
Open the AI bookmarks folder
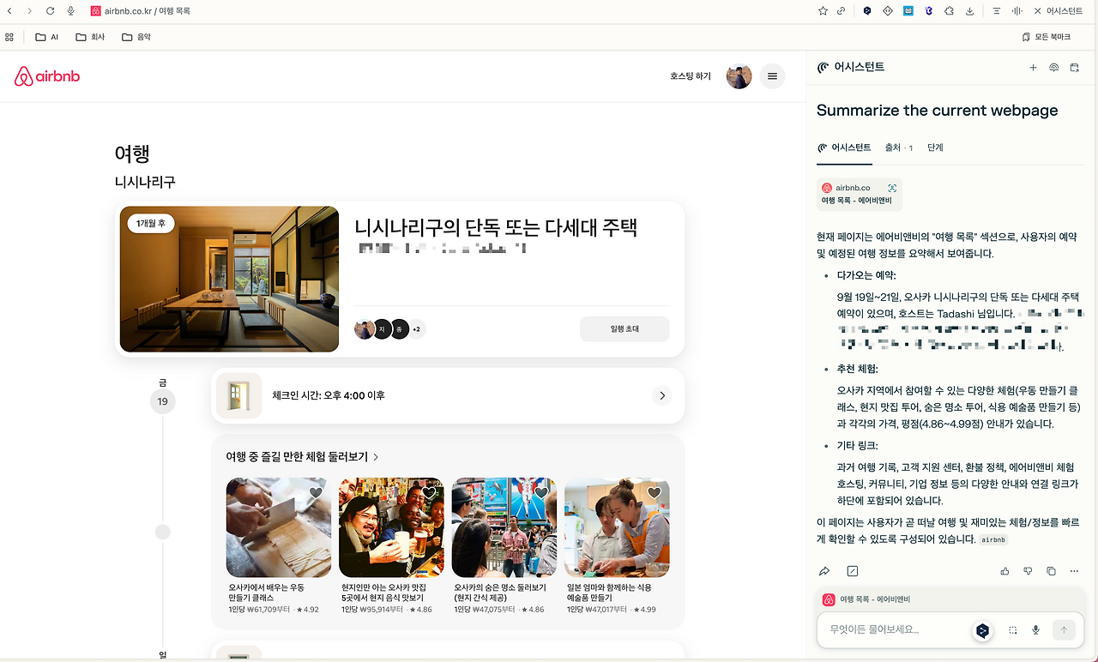pyautogui.click(x=47, y=37)
